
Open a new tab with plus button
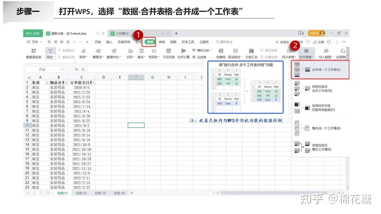point(176,33)
